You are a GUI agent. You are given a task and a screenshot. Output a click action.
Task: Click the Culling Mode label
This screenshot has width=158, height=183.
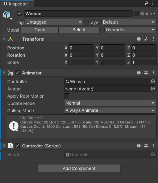(21, 111)
